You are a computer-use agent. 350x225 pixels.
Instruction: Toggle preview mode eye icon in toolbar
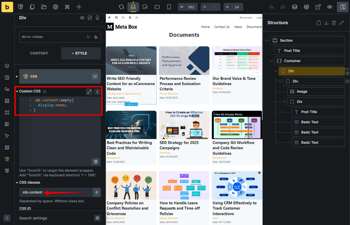(x=329, y=7)
